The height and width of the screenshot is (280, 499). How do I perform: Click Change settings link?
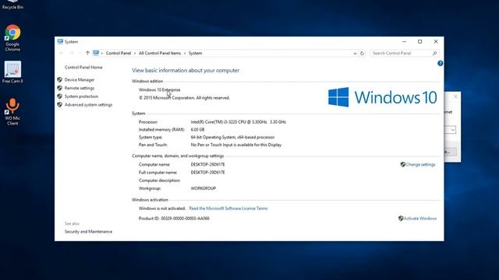coord(420,164)
